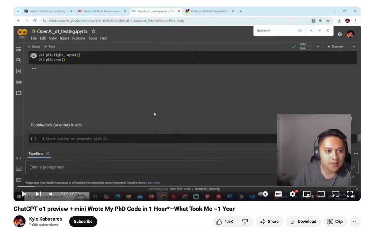Bookmark this page with star icon
366x231 pixels.
coord(328,21)
